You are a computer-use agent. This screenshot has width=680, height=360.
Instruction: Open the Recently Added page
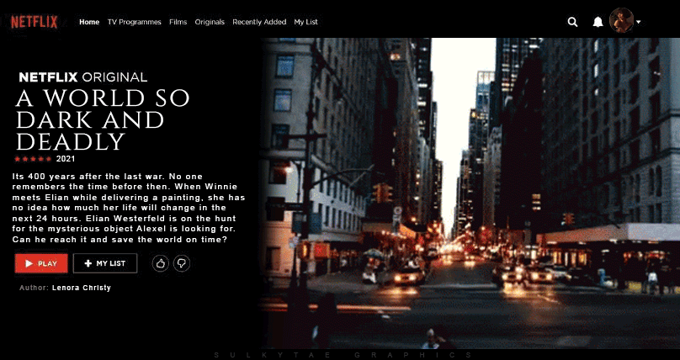[x=259, y=22]
